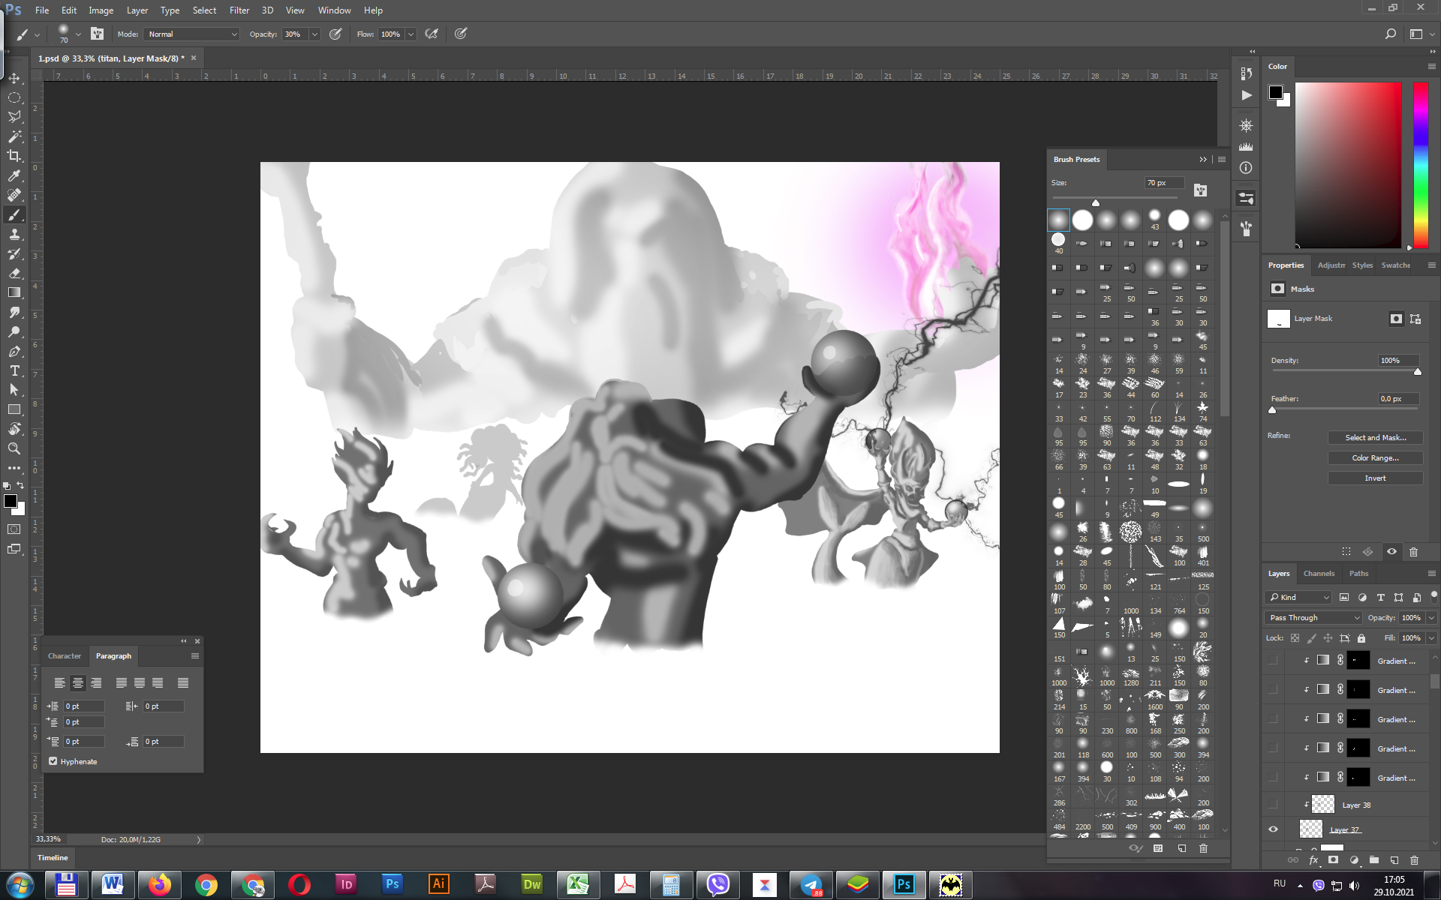This screenshot has width=1441, height=900.
Task: Open the Image menu
Action: coord(101,10)
